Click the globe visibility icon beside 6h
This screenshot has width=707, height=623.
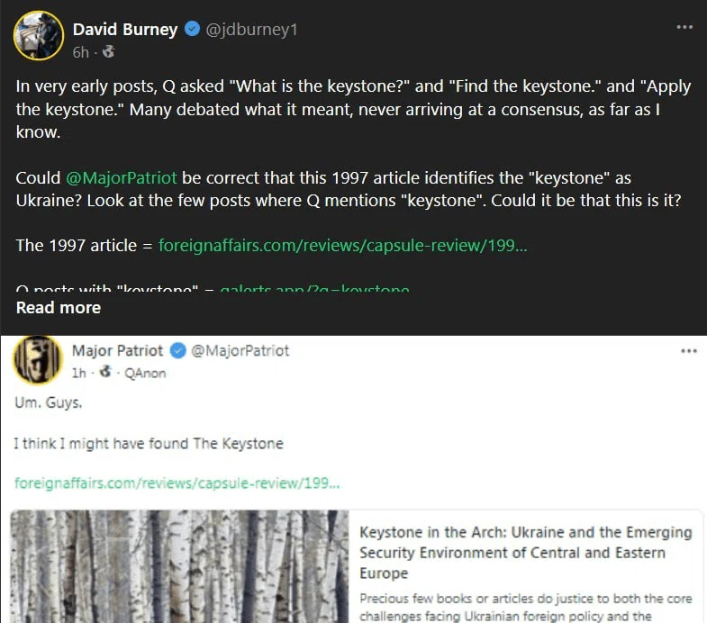pos(108,52)
